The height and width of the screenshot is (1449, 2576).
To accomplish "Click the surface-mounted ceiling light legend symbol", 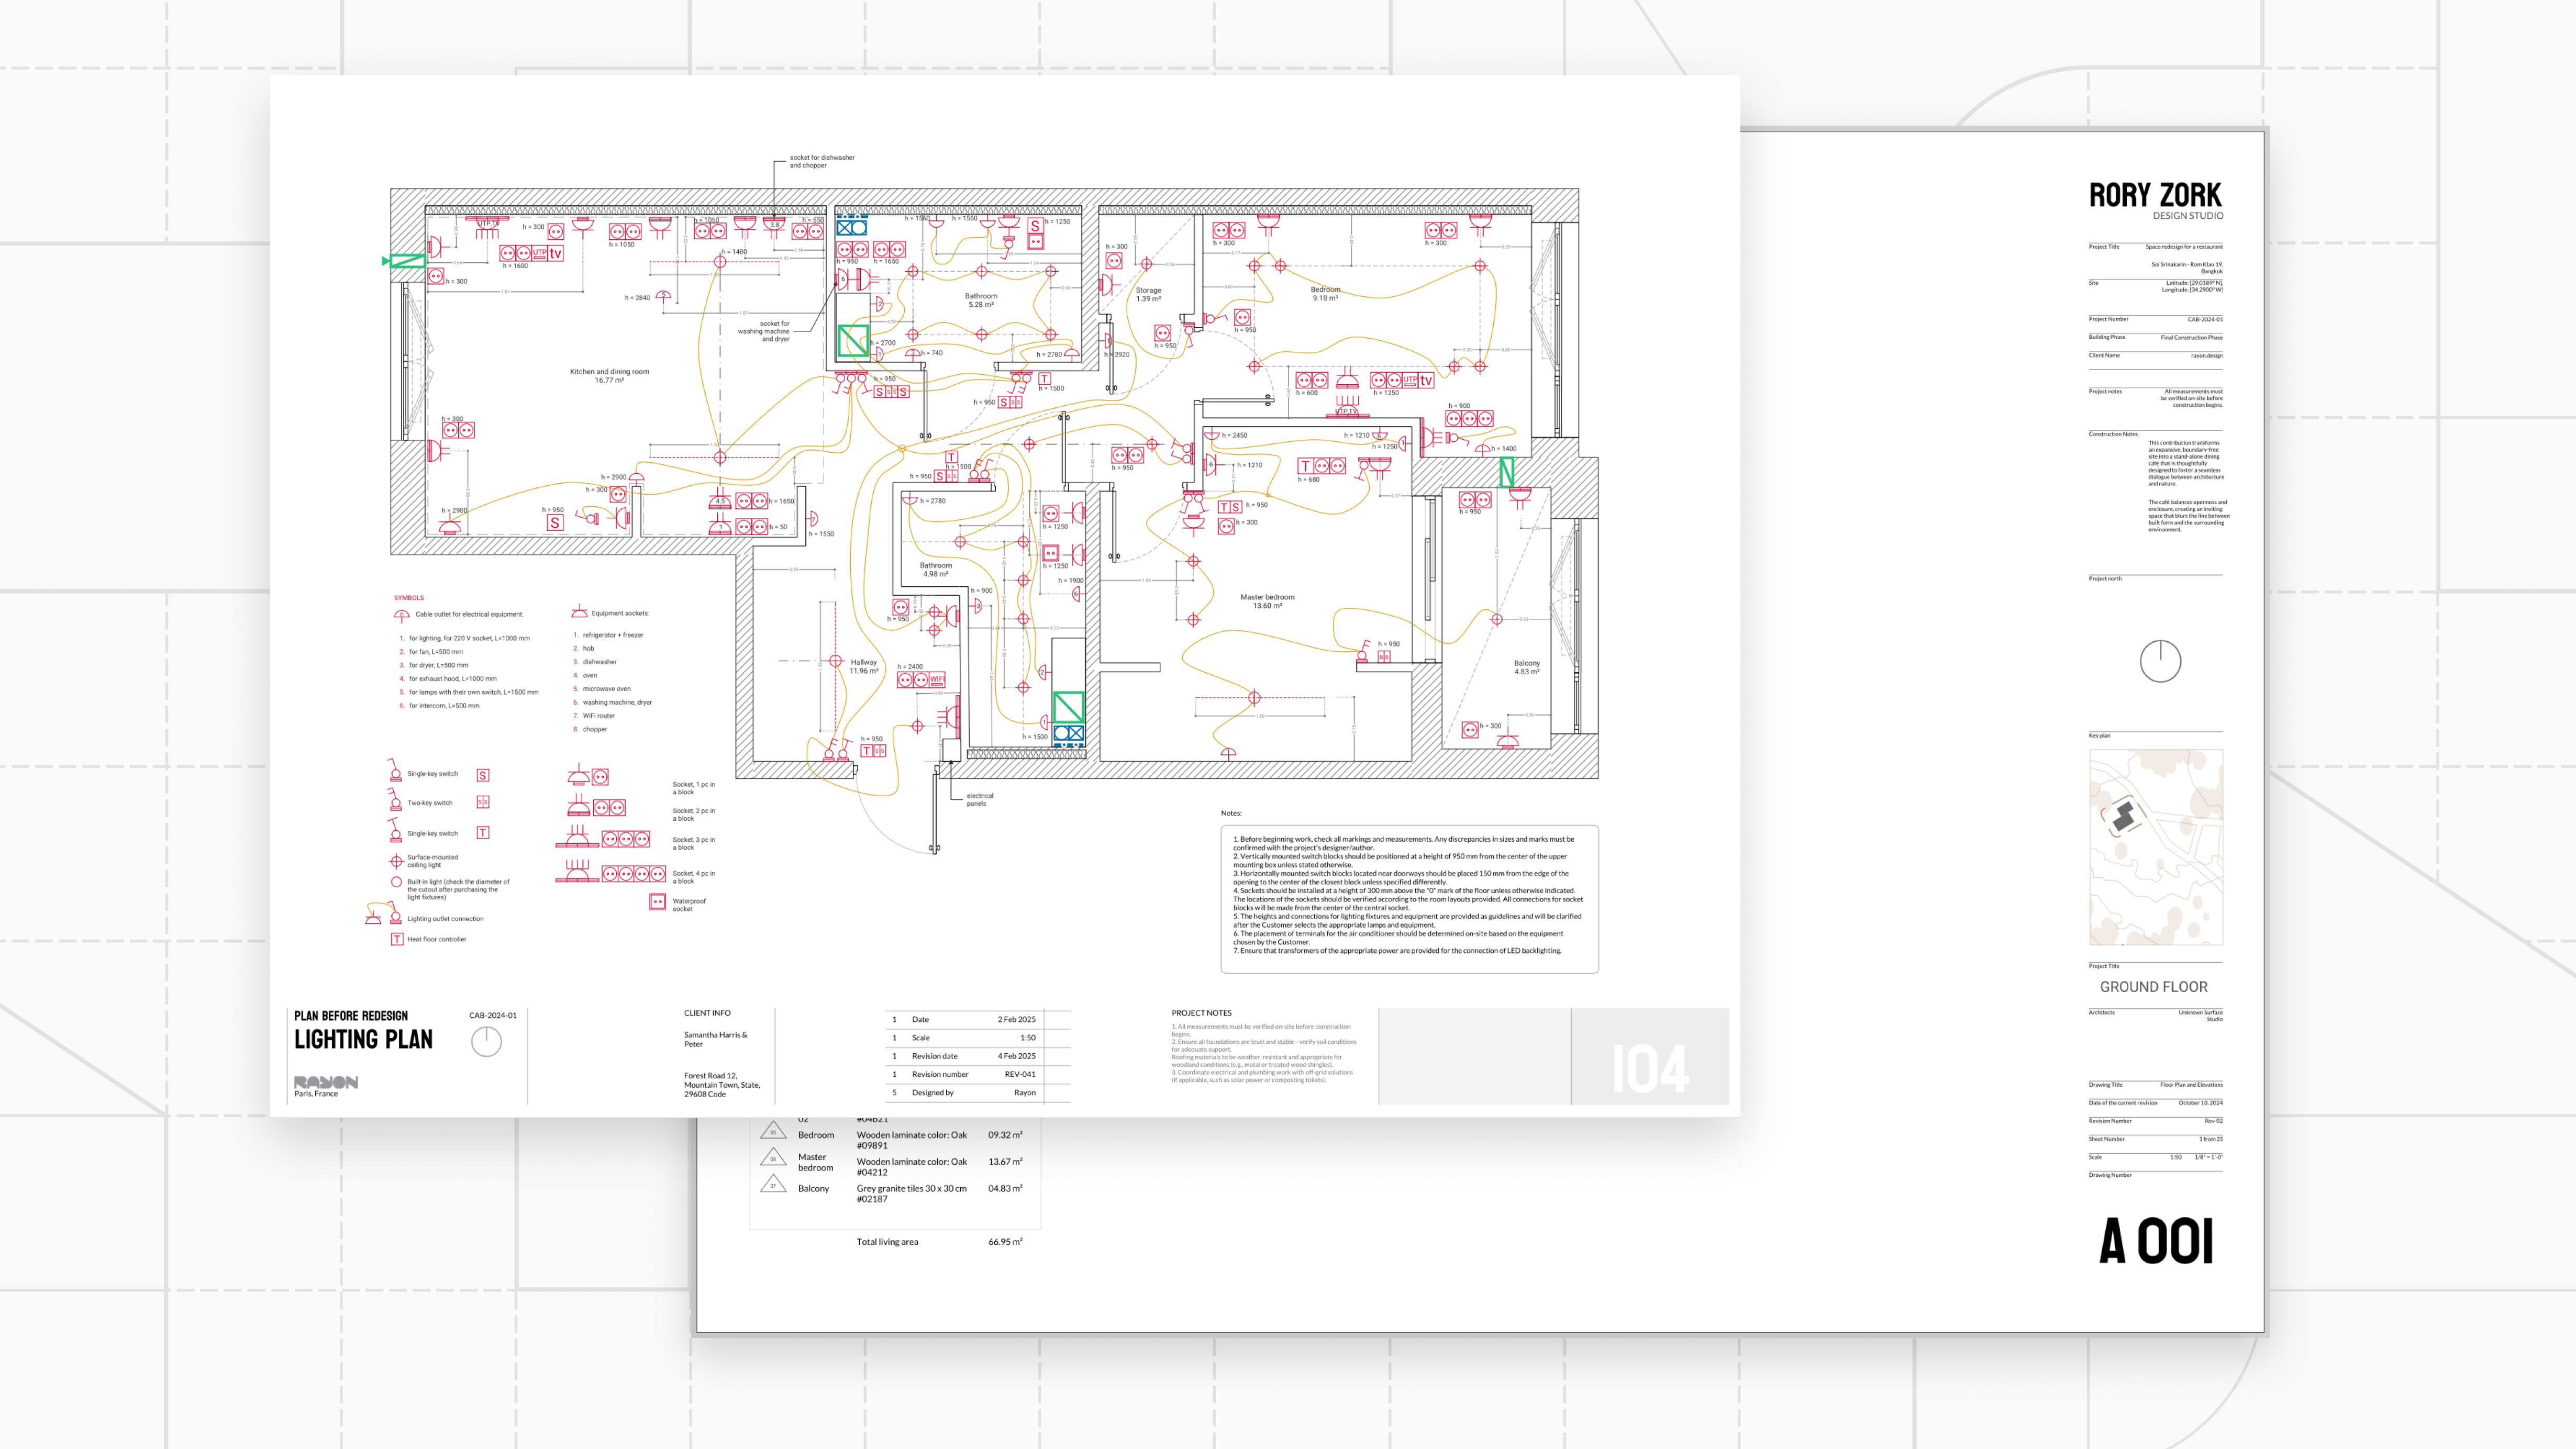I will 397,861.
